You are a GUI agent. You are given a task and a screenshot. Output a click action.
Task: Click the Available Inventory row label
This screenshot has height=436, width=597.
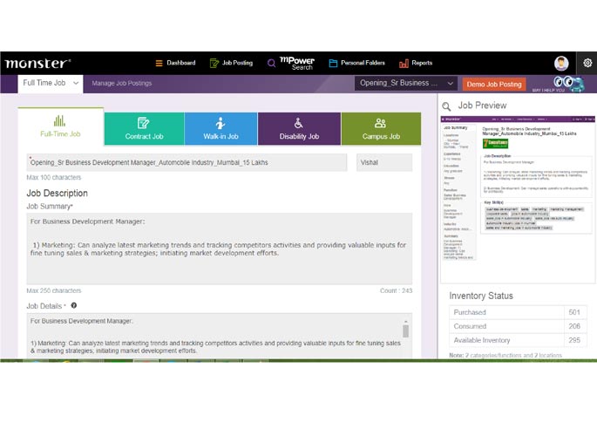482,340
